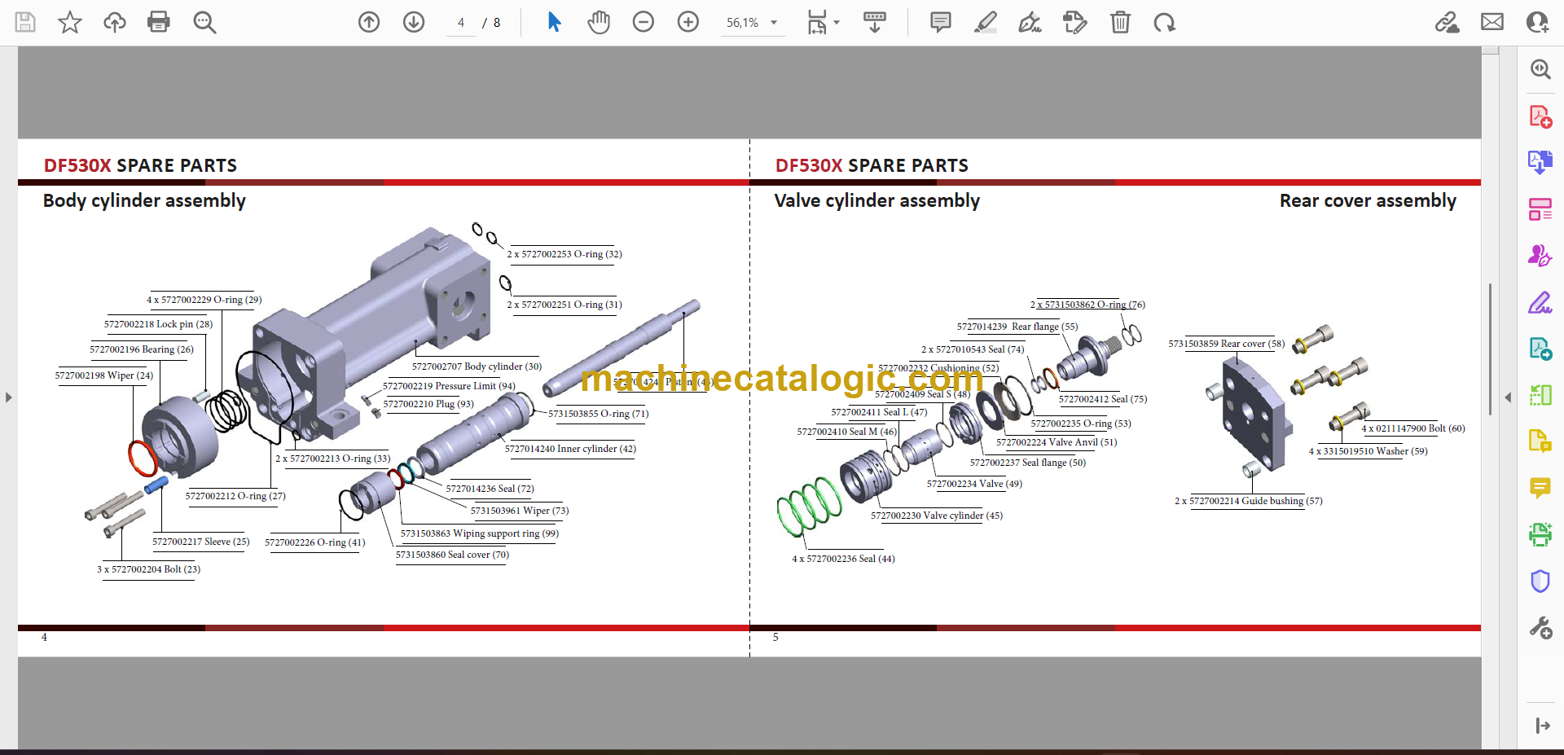
Task: Hide the right pane with the divider arrow
Action: (1508, 397)
